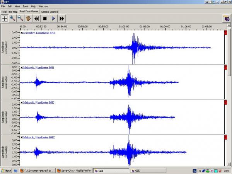This screenshot has height=174, width=232.
Task: Click the vertical scrollbar thumb
Action: (x=229, y=52)
